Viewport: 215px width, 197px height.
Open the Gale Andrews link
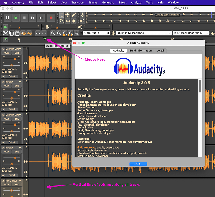86,148
